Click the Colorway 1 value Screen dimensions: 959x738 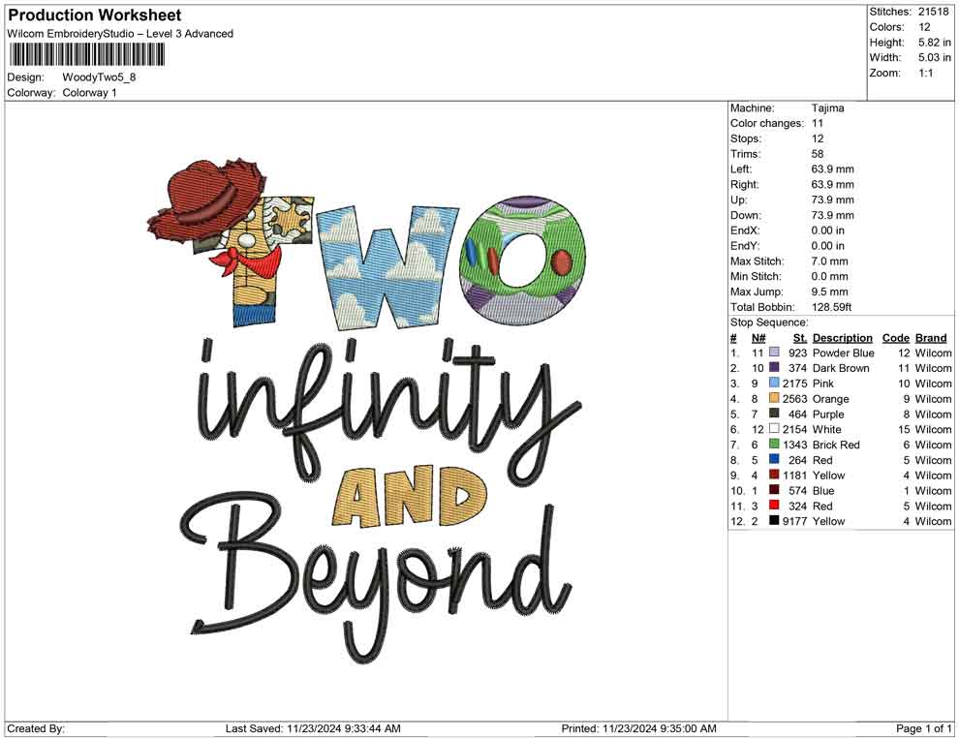click(89, 93)
